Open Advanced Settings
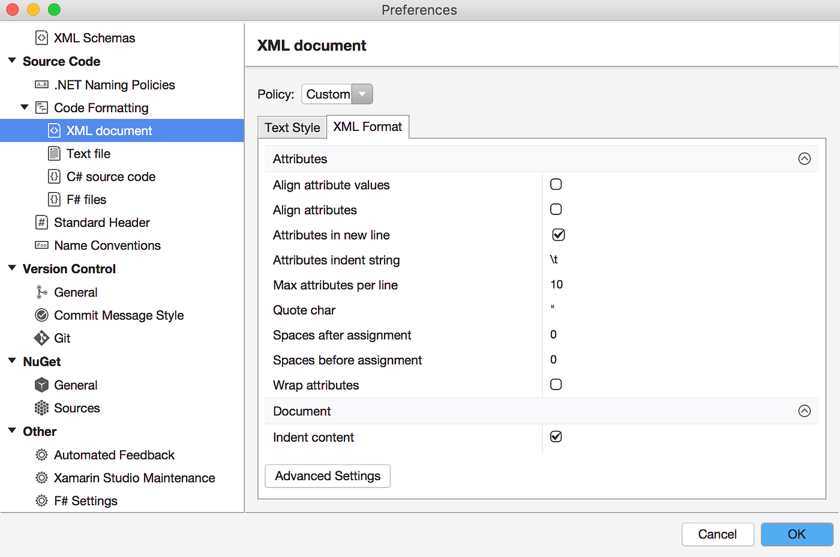Viewport: 840px width, 557px height. pos(328,475)
